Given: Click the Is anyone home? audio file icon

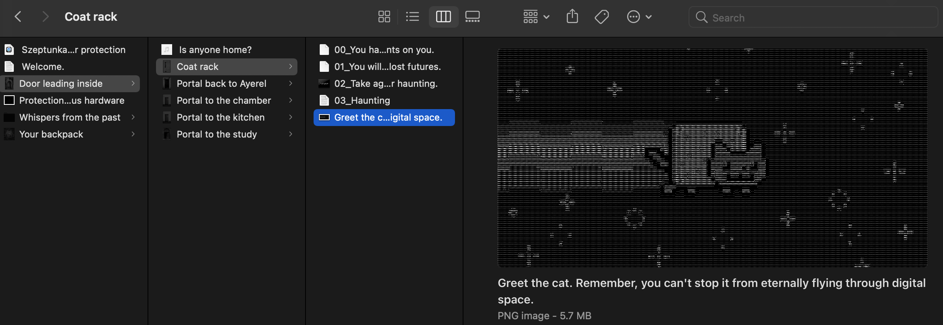Looking at the screenshot, I should (167, 50).
